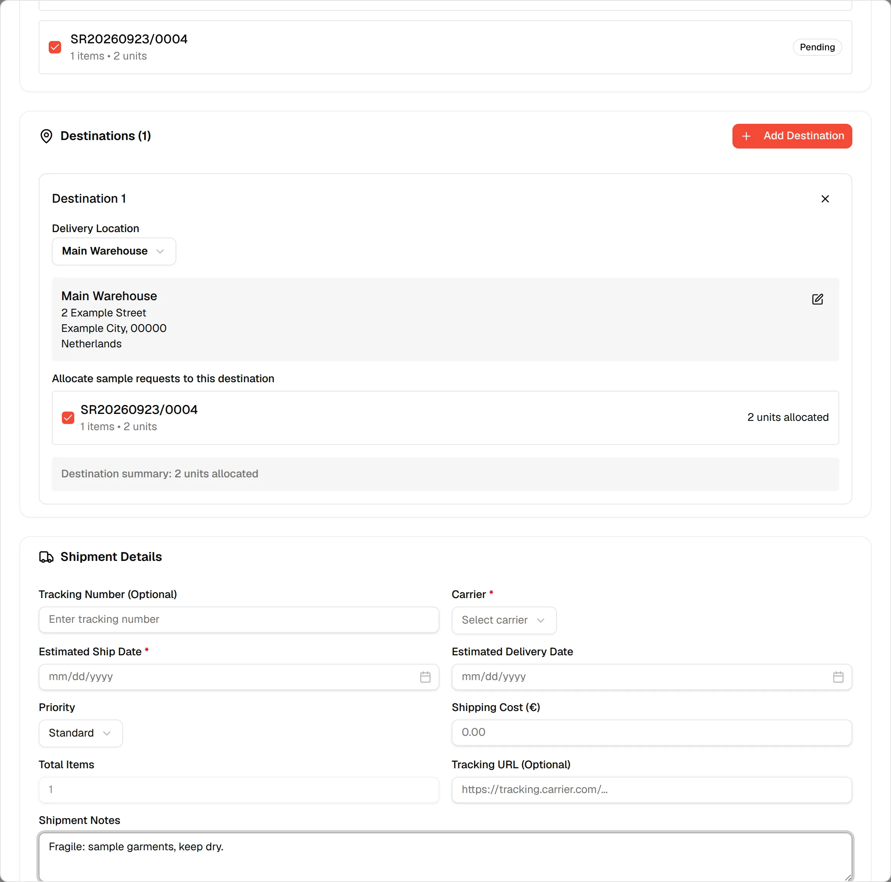Click the Shipping Cost input field

(652, 733)
